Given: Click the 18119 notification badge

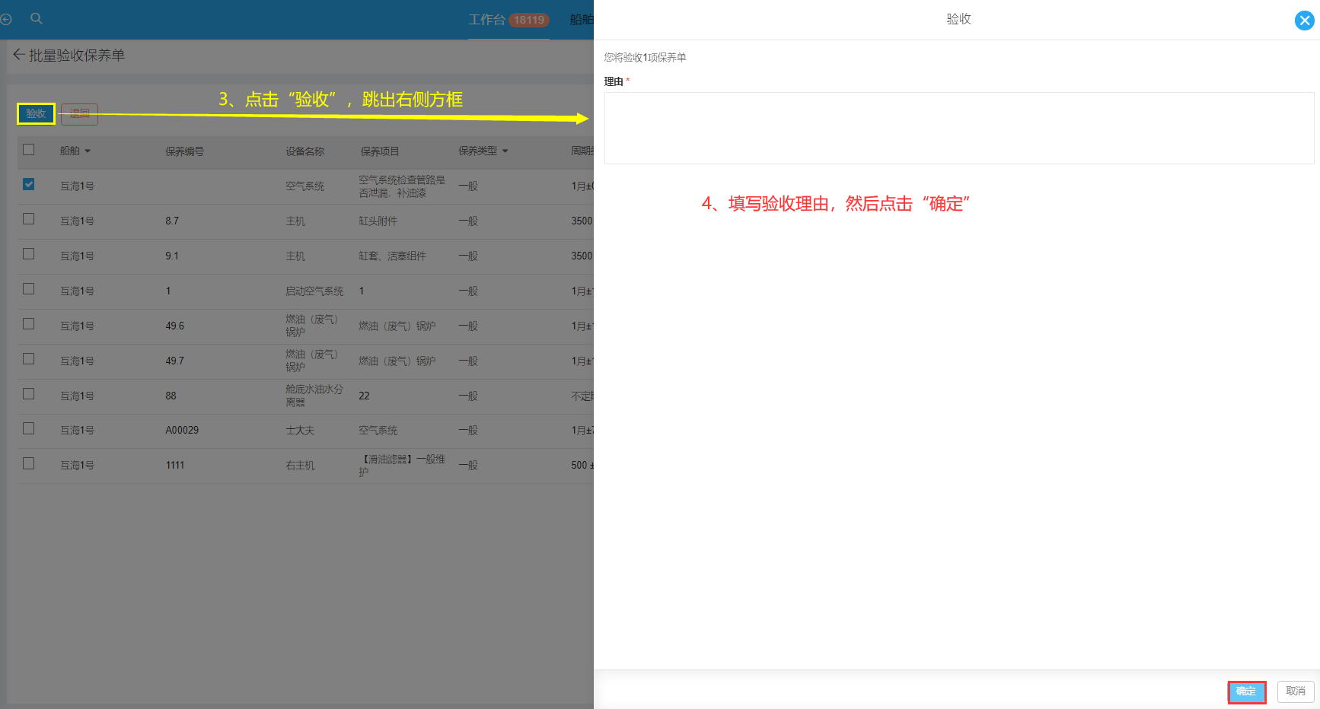Looking at the screenshot, I should point(529,20).
